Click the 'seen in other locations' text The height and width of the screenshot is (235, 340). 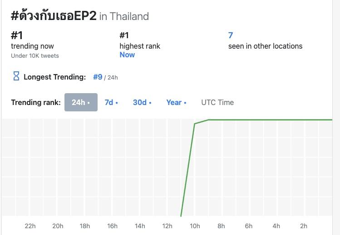tap(265, 46)
